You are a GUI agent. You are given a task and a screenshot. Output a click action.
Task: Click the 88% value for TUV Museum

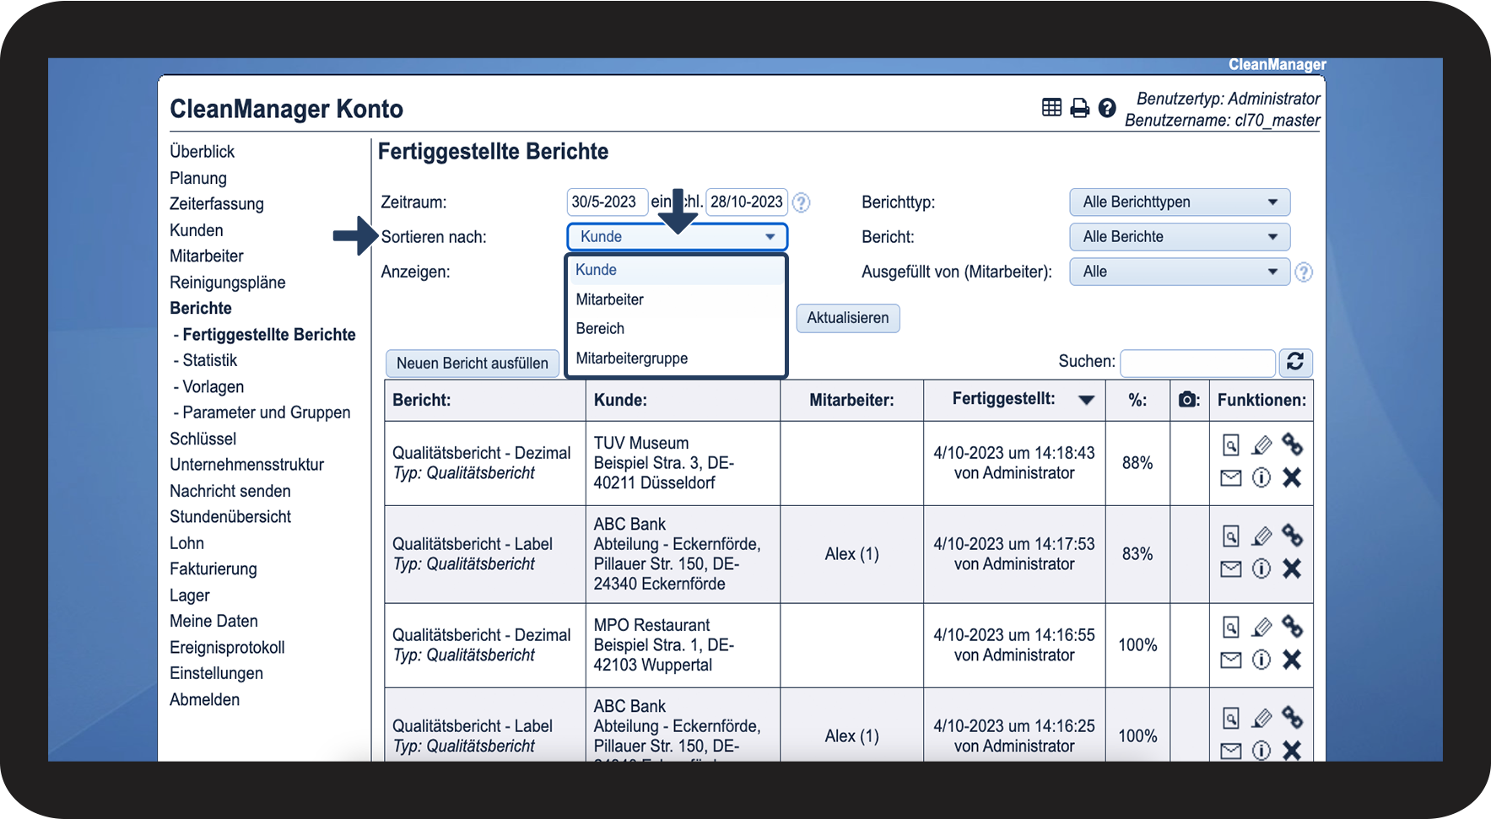coord(1137,463)
